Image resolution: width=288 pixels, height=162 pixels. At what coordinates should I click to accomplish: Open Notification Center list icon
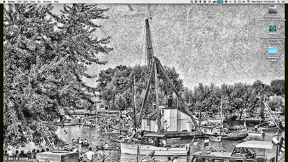pos(283,2)
